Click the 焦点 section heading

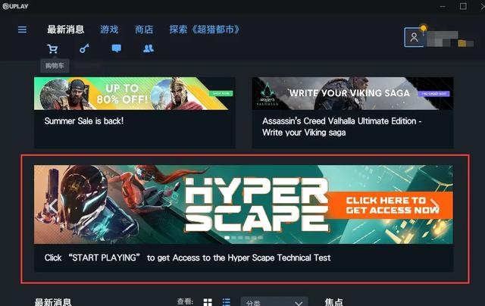point(334,301)
